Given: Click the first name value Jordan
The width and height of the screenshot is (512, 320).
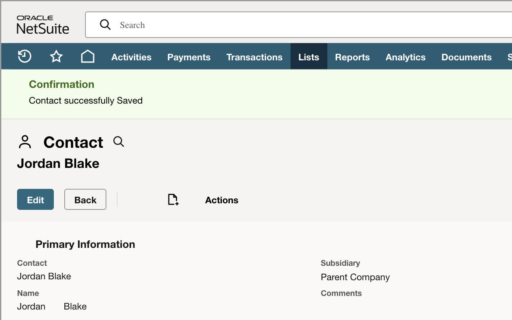Looking at the screenshot, I should click(31, 306).
